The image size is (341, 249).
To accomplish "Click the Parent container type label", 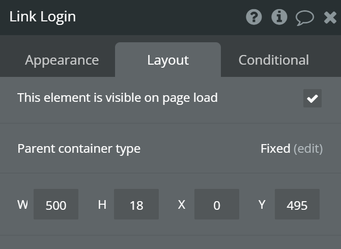I will click(x=79, y=149).
